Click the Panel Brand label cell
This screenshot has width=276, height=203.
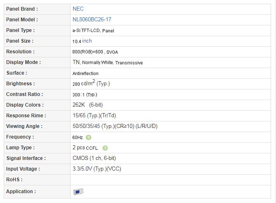coord(22,9)
